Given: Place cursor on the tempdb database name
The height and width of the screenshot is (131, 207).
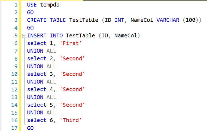Looking at the screenshot, I should 50,5.
